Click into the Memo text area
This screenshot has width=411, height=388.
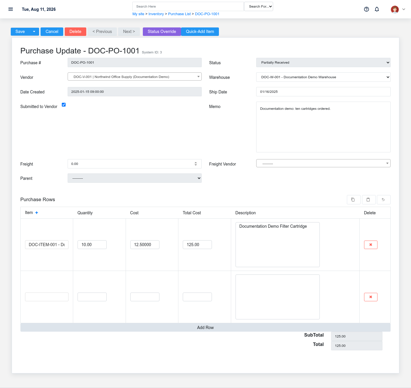[323, 127]
